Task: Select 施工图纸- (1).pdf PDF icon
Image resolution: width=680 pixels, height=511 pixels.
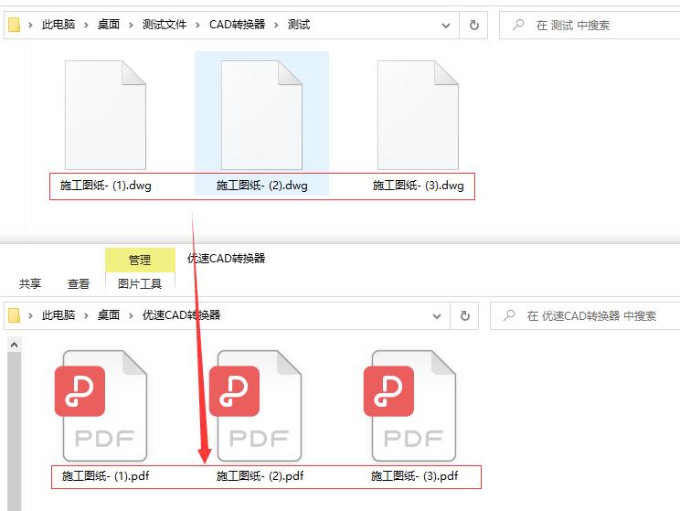Action: pos(101,406)
